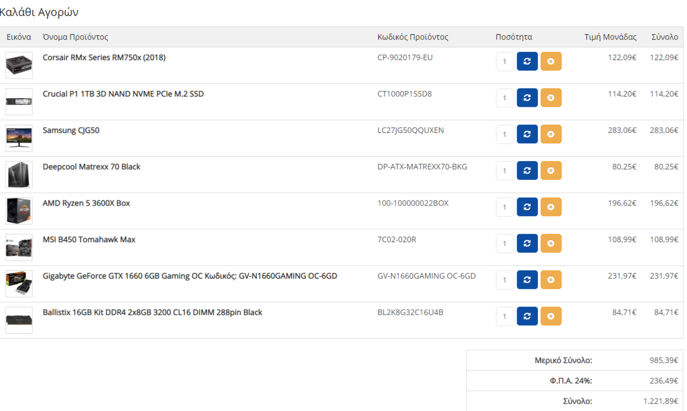Remove MSI B450 Tomahawk Max from cart
The width and height of the screenshot is (687, 411).
tap(551, 244)
